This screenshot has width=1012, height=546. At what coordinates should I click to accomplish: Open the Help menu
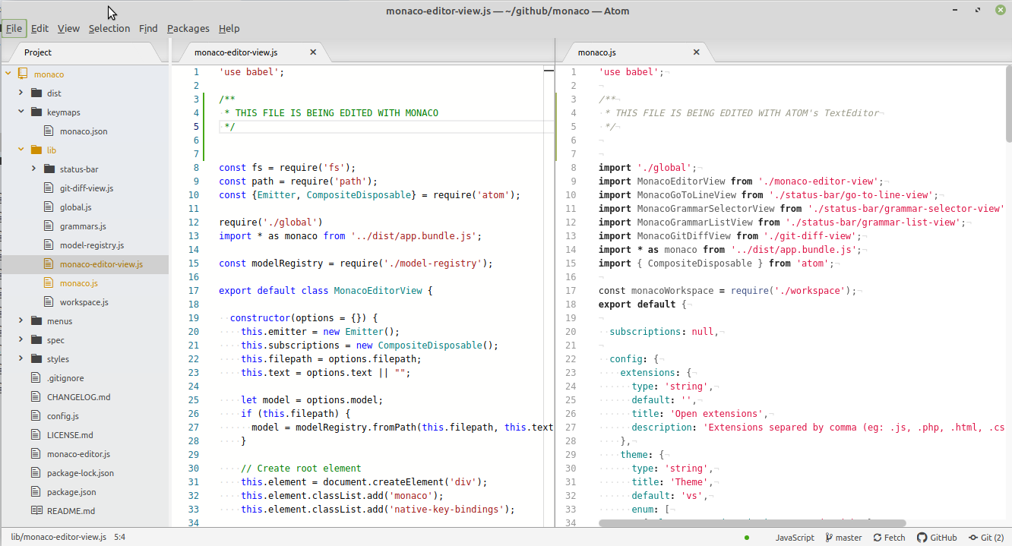coord(229,28)
